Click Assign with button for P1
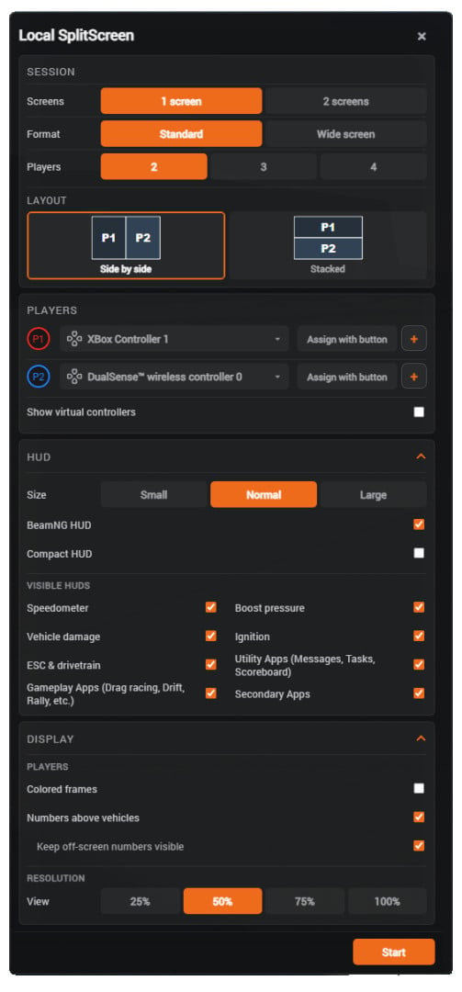Viewport: 462px width, 992px height. 347,338
